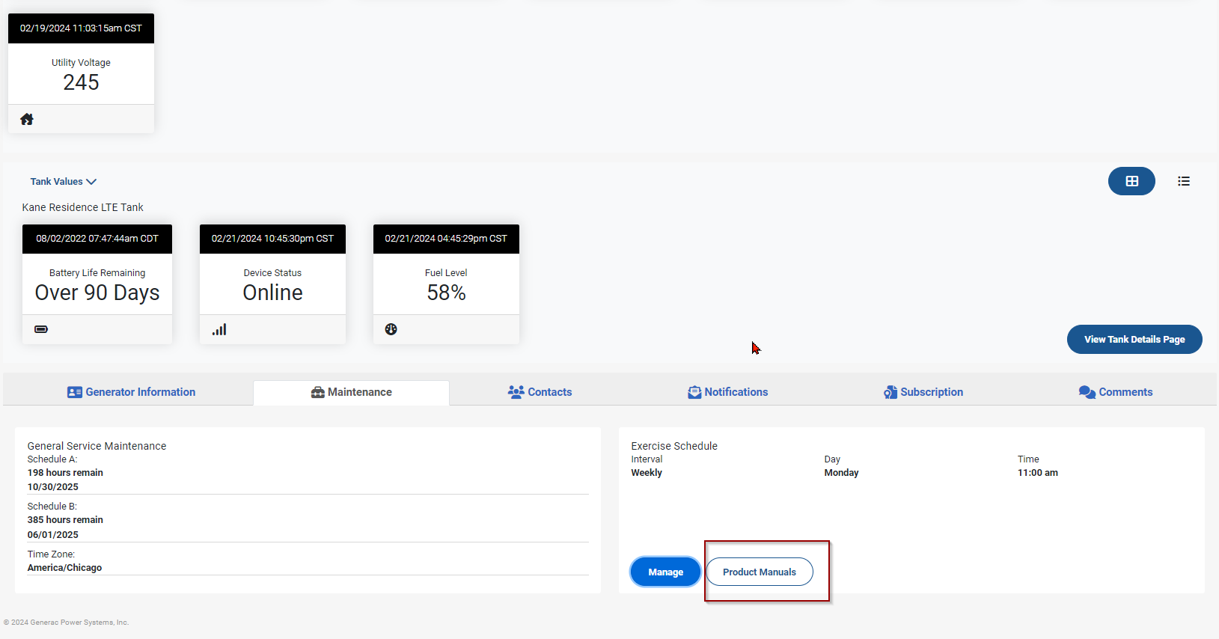Click the 02/21/2024 04:45:29pm timestamp
Image resolution: width=1219 pixels, height=639 pixels.
click(x=446, y=239)
